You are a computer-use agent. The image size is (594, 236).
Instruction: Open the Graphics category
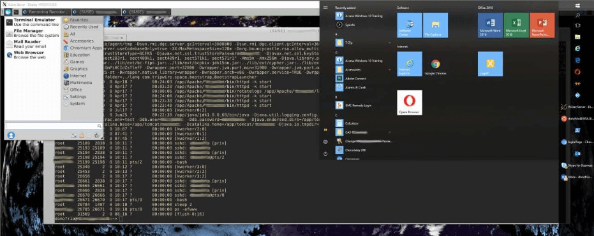(x=82, y=69)
